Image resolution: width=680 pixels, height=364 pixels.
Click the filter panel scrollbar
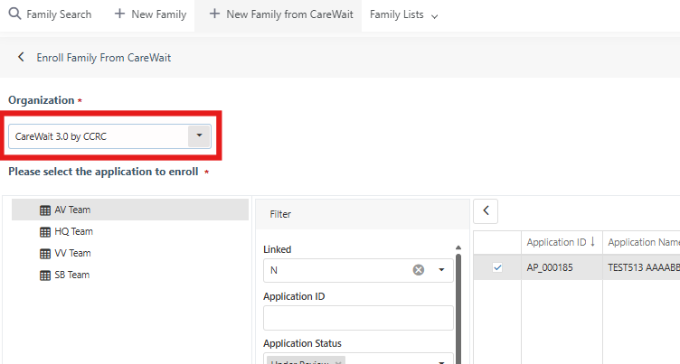(458, 308)
